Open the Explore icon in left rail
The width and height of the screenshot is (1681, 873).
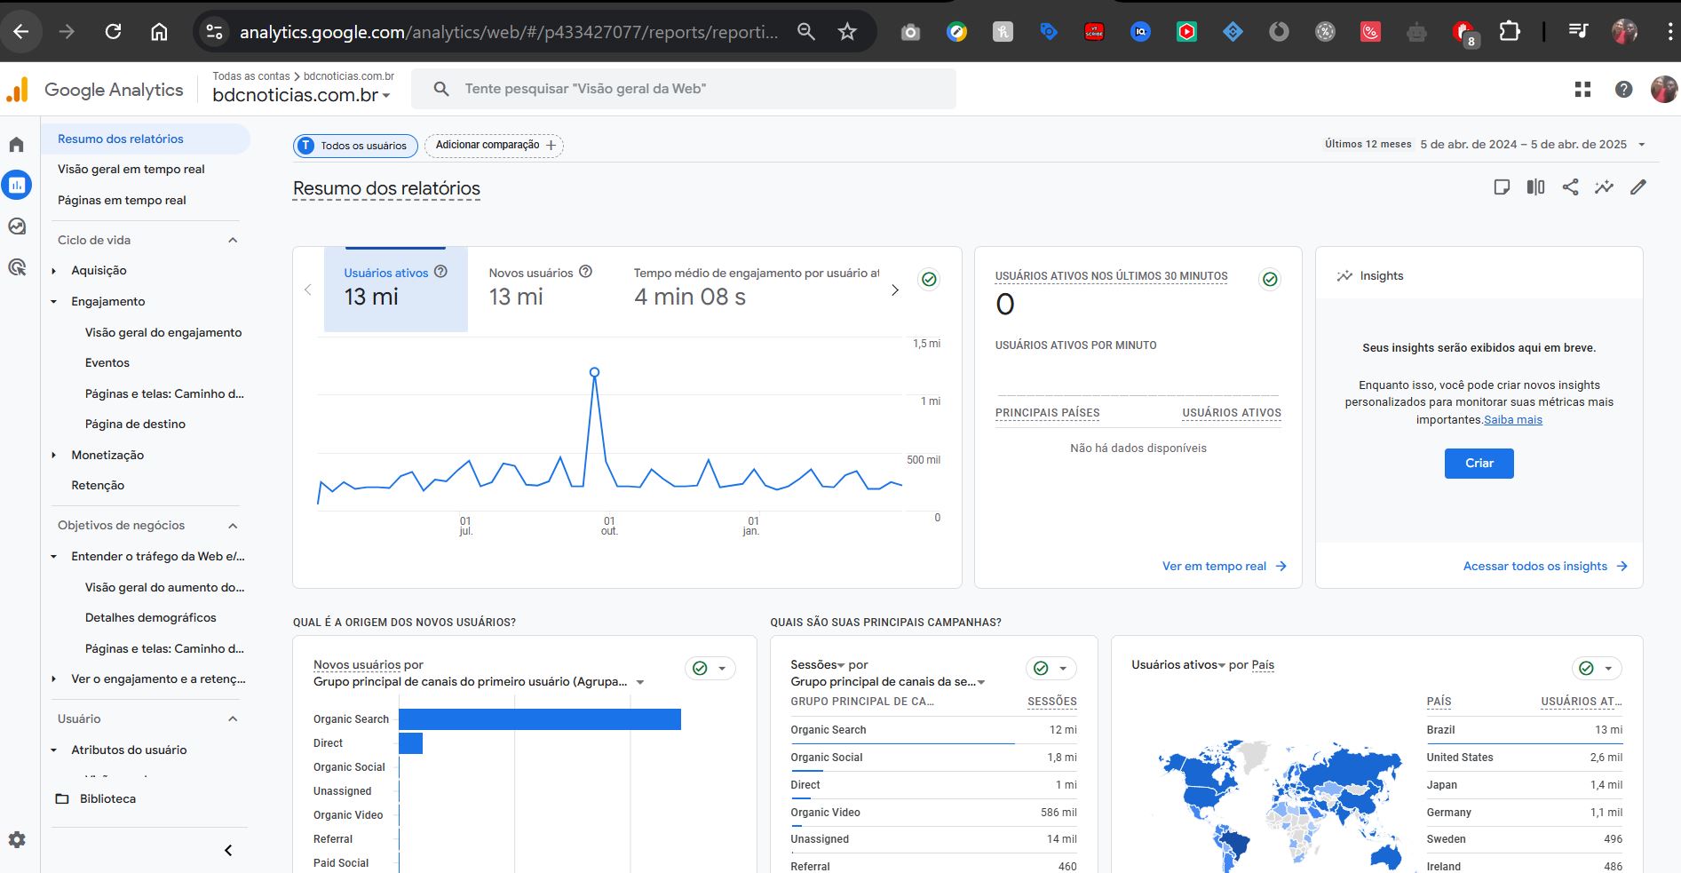[x=17, y=226]
